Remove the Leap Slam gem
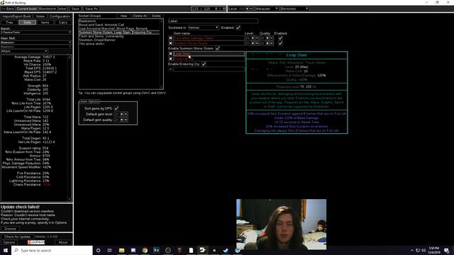Image resolution: width=454 pixels, height=255 pixels. pyautogui.click(x=170, y=54)
